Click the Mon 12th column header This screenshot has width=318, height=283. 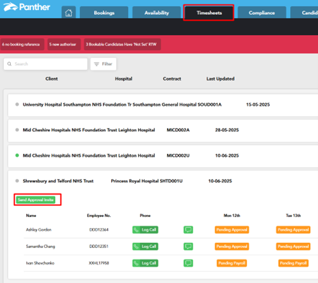pos(232,216)
